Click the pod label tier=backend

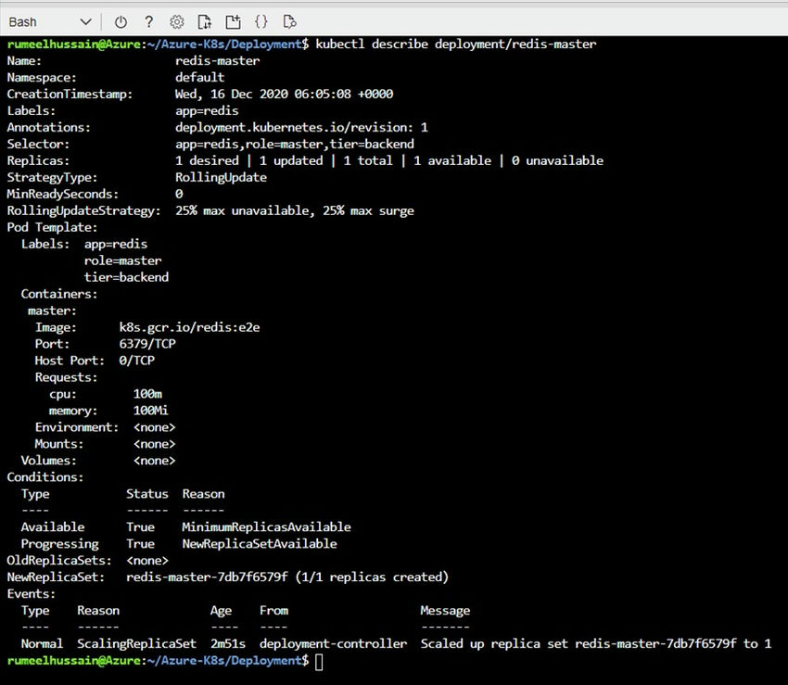126,277
